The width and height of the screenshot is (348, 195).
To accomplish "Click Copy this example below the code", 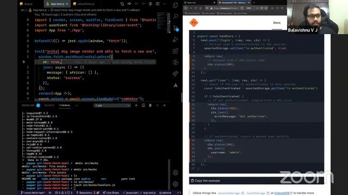I will pyautogui.click(x=206, y=181).
